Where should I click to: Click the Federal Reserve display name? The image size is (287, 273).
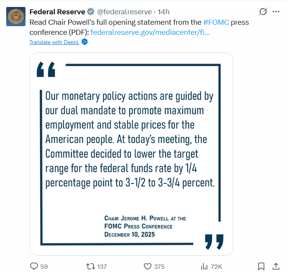pyautogui.click(x=57, y=12)
